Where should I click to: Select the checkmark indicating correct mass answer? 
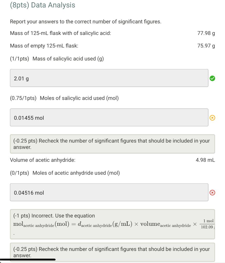point(212,78)
